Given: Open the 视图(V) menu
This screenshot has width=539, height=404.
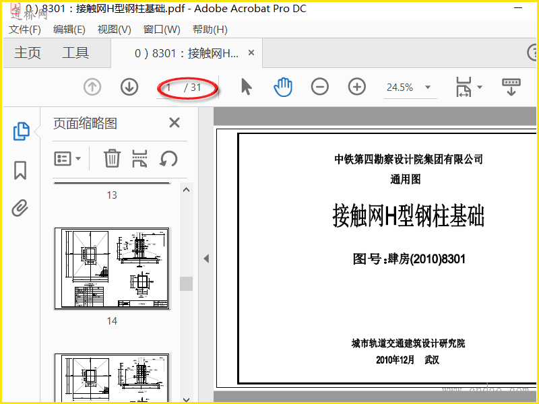Looking at the screenshot, I should pyautogui.click(x=115, y=30).
